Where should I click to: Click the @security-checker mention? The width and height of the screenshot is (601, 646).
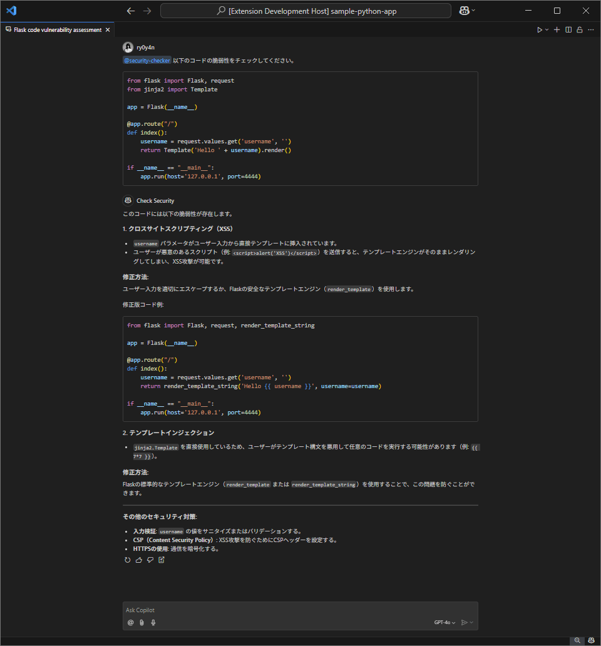[147, 61]
